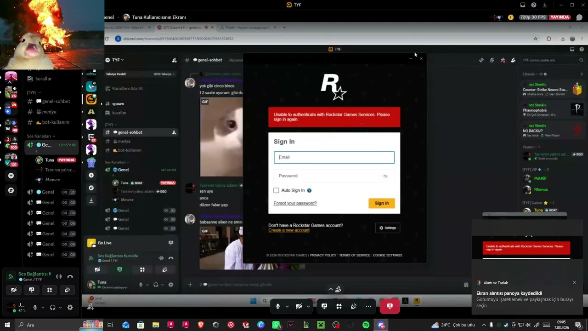Viewport: 588px width, 331px height.
Task: Mute microphone in the stream control bar
Action: pyautogui.click(x=277, y=306)
